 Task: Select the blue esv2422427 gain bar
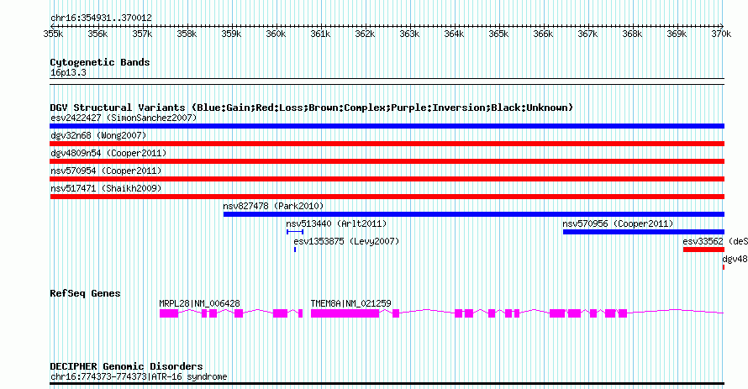pyautogui.click(x=387, y=126)
